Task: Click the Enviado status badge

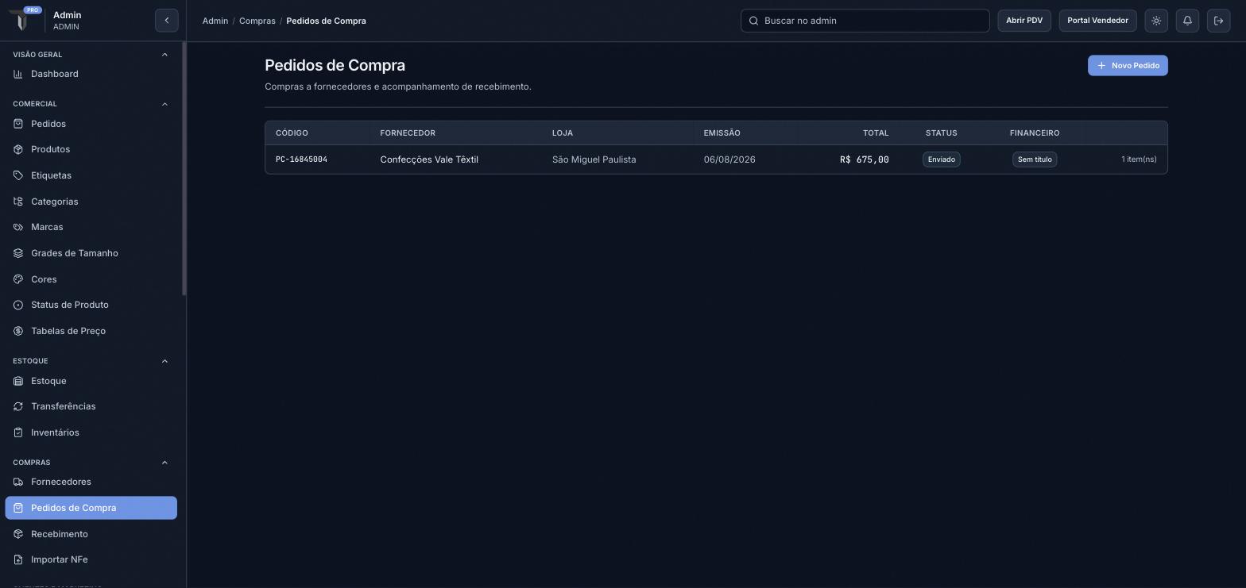Action: tap(942, 159)
